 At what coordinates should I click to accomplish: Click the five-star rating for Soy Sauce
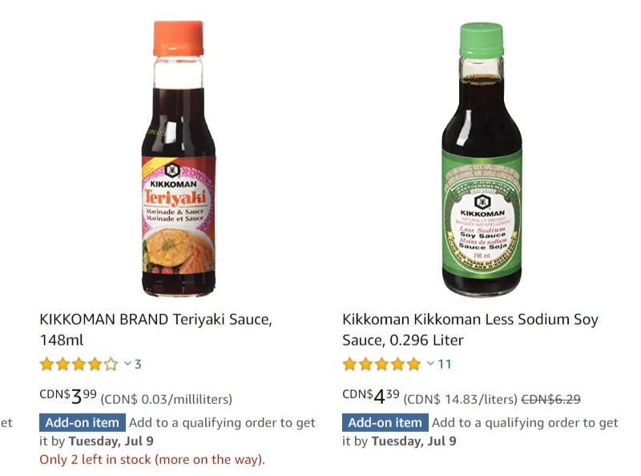pyautogui.click(x=382, y=364)
